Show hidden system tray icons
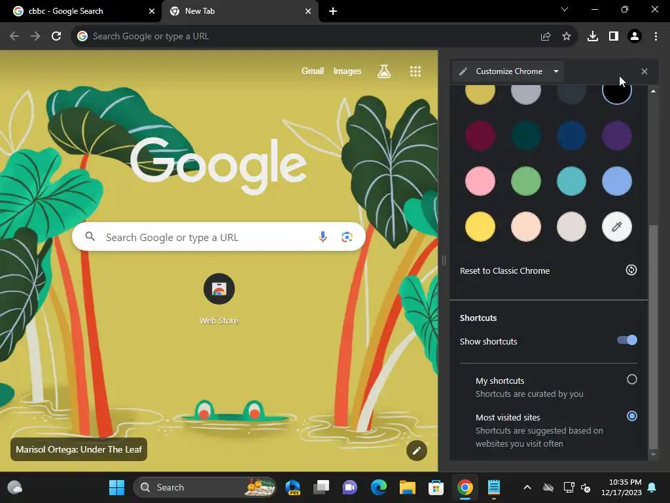 [527, 487]
